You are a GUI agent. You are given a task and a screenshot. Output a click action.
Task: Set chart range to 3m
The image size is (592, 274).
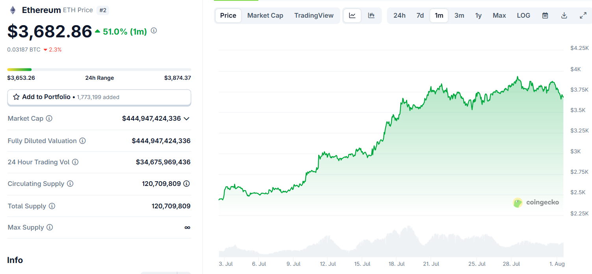click(x=459, y=16)
